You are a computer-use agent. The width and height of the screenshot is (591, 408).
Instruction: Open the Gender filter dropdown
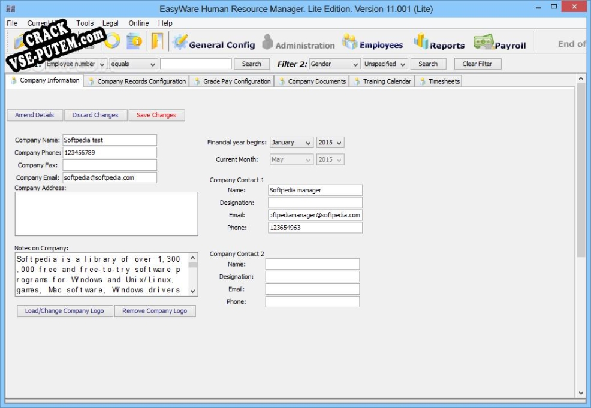(334, 64)
